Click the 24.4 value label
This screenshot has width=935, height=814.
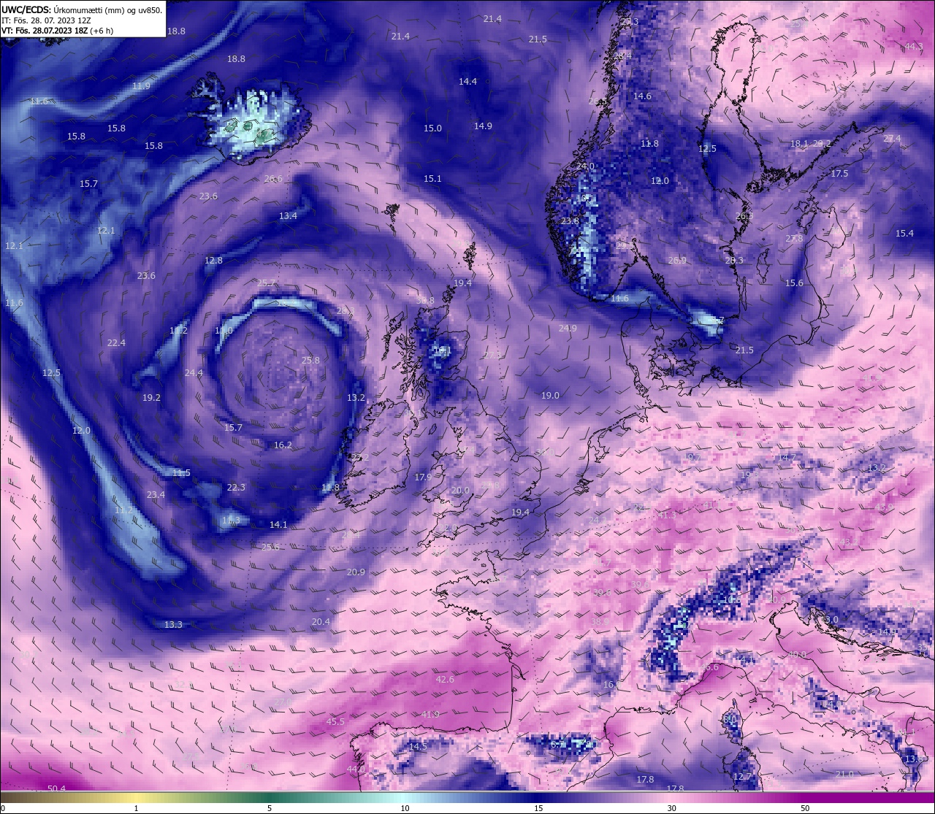pyautogui.click(x=194, y=372)
